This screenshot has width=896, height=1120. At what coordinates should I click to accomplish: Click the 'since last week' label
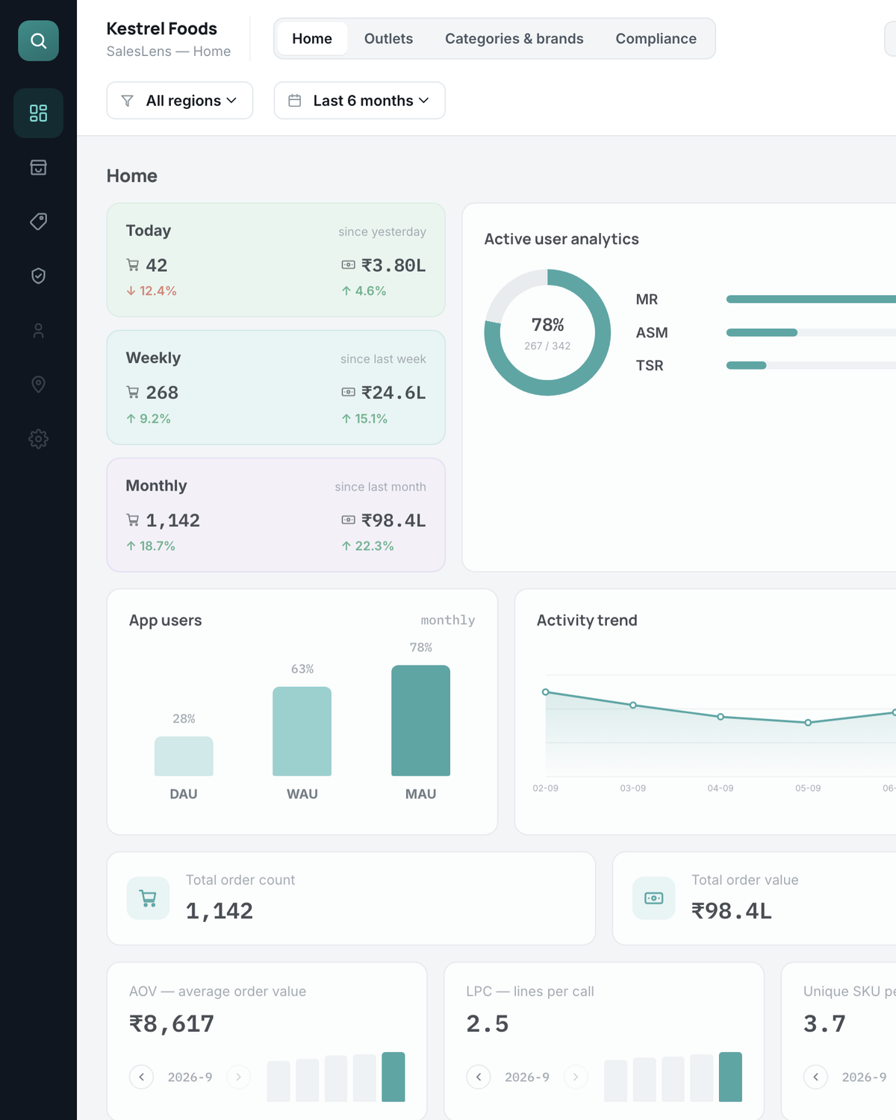[383, 359]
